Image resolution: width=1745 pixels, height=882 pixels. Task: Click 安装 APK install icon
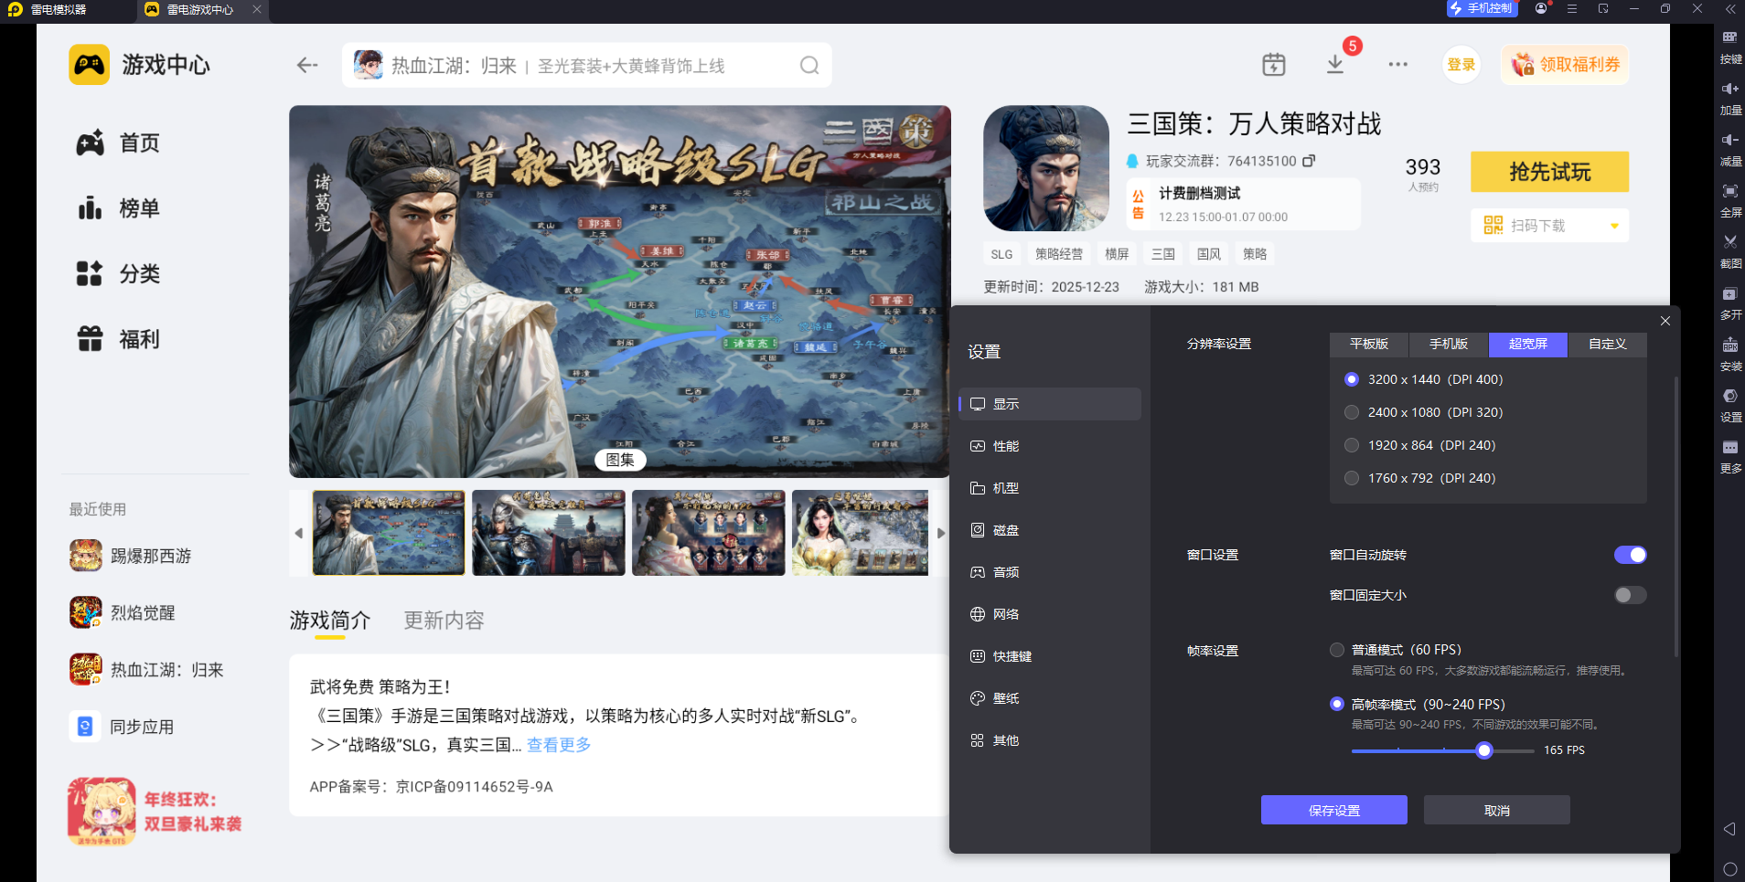(1730, 354)
